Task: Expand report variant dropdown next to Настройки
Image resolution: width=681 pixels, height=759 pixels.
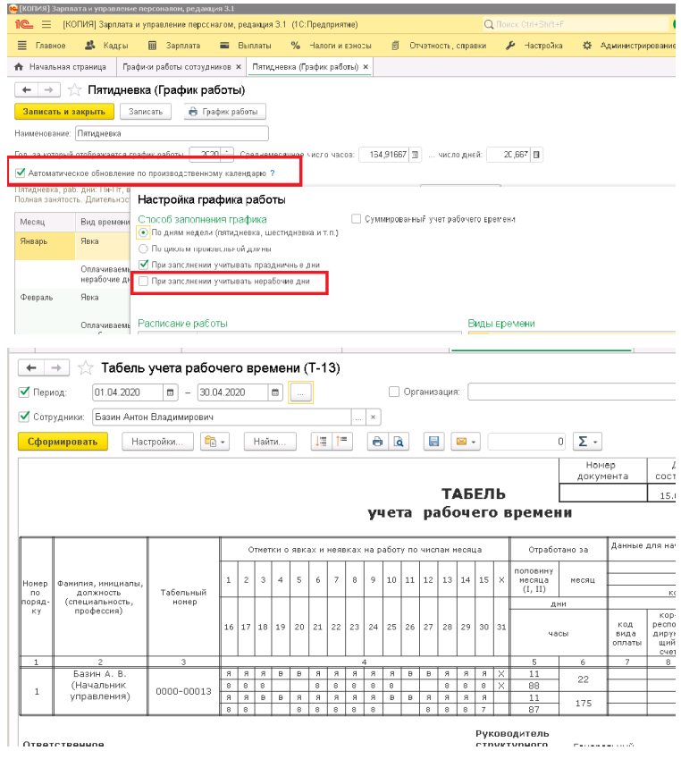Action: [x=214, y=442]
